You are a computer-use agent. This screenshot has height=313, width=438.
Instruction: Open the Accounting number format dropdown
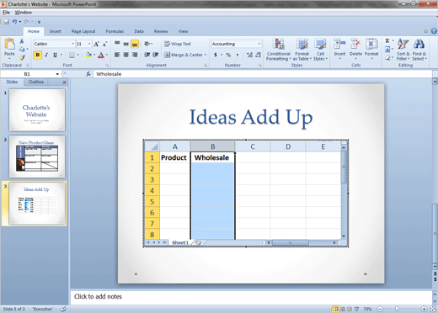pyautogui.click(x=259, y=44)
